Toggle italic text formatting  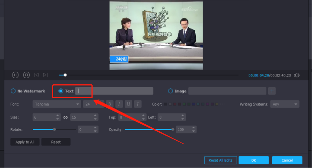[119, 104]
